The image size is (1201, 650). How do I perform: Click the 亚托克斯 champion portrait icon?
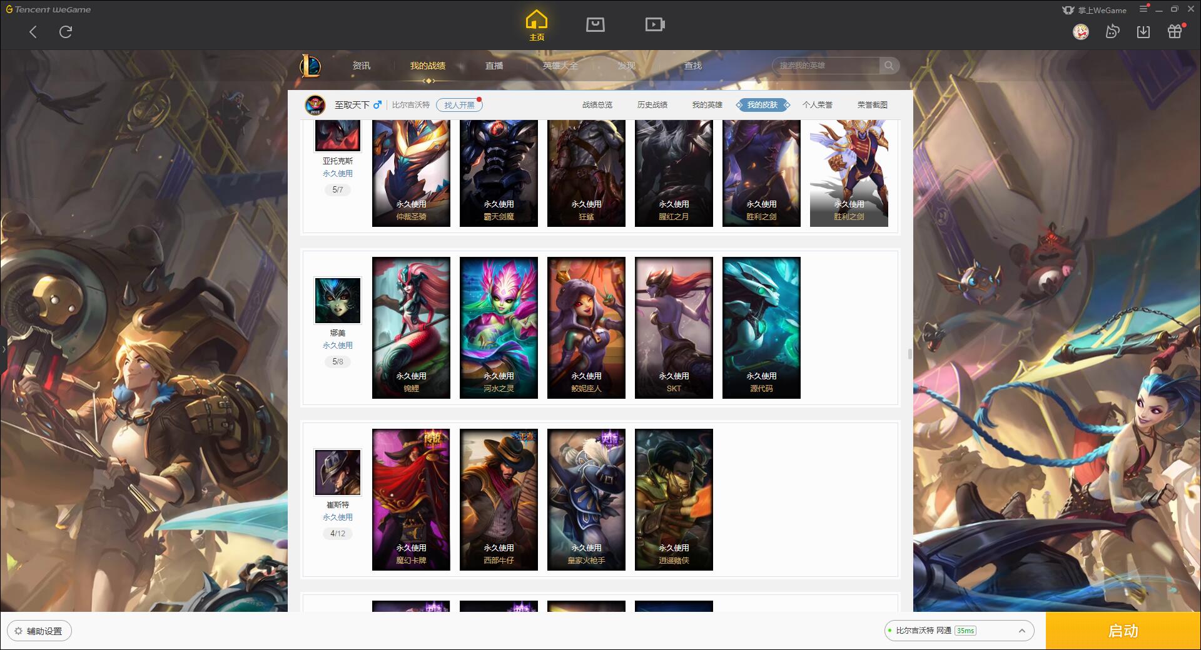(x=338, y=136)
